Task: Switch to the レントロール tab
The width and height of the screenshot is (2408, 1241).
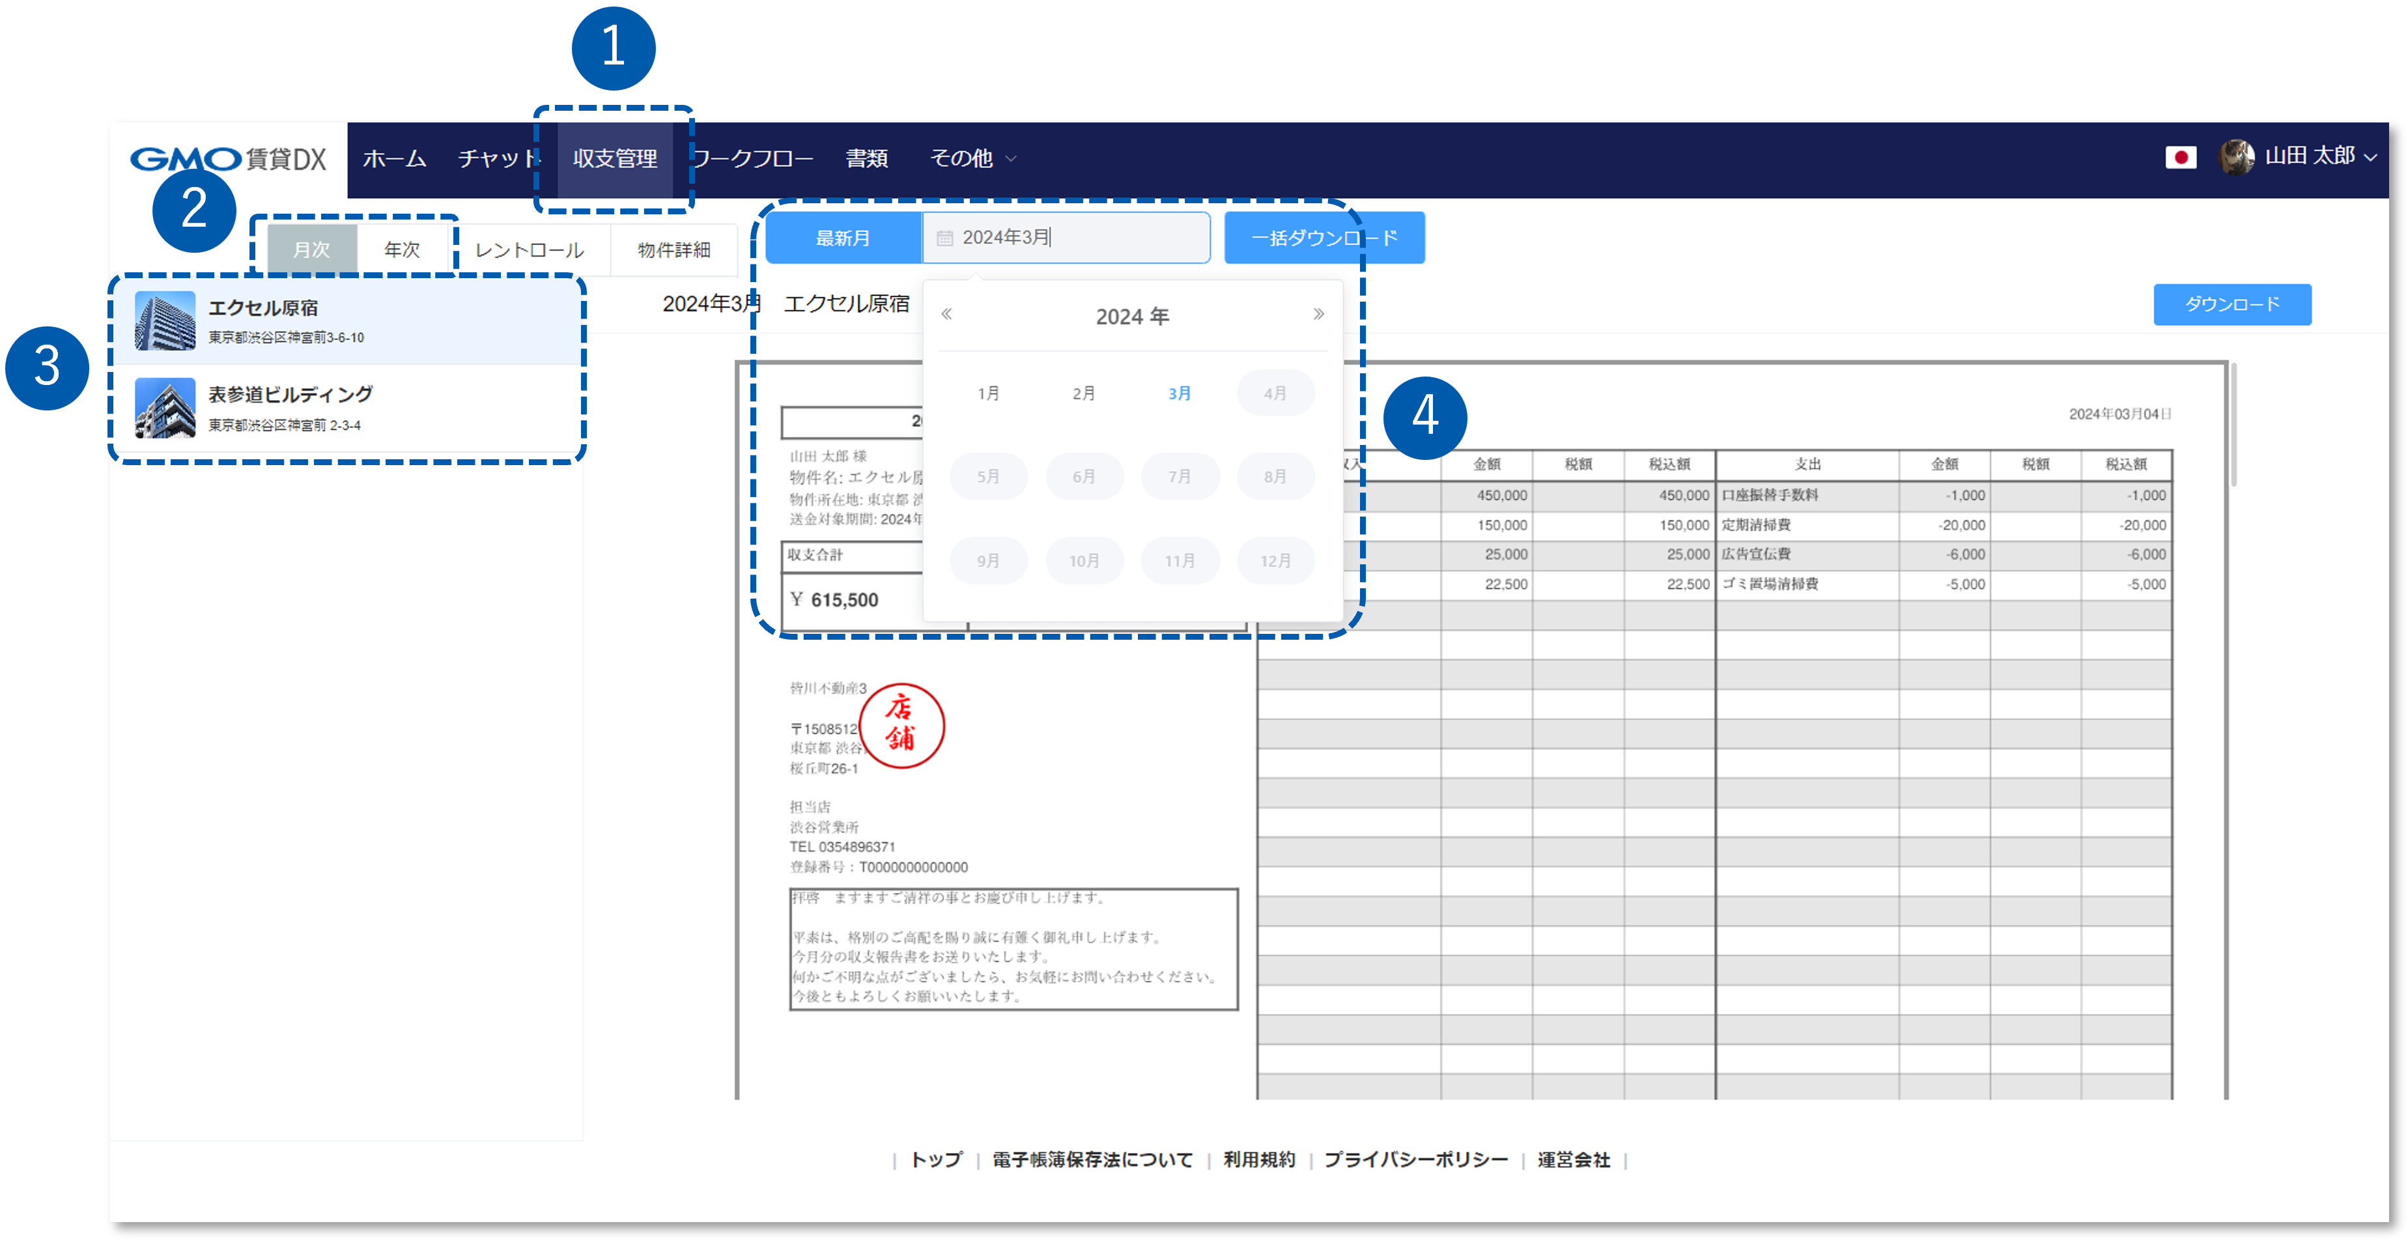Action: pyautogui.click(x=529, y=249)
